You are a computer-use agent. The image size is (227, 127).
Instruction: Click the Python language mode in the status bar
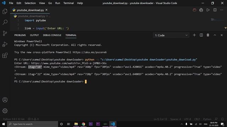tap(207, 119)
